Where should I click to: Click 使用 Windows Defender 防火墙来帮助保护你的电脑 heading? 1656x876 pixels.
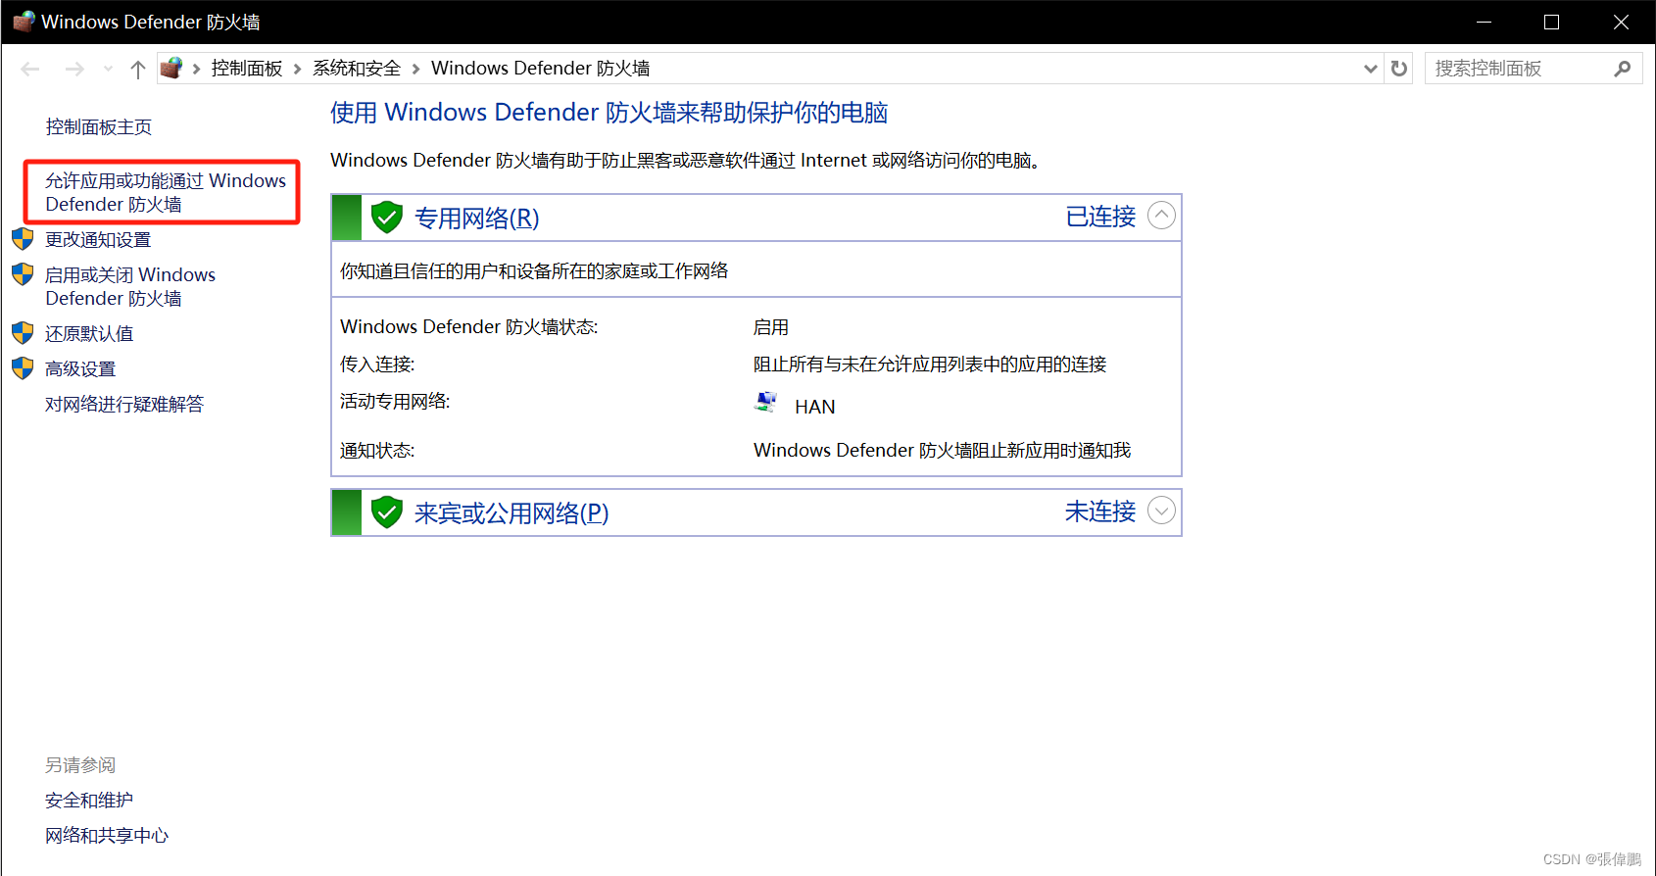pos(609,113)
